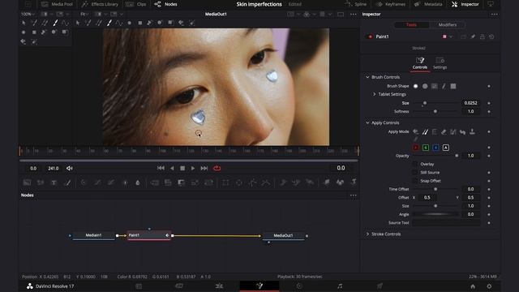The image size is (519, 292).
Task: Select the Erase apply mode icon
Action: (444, 132)
